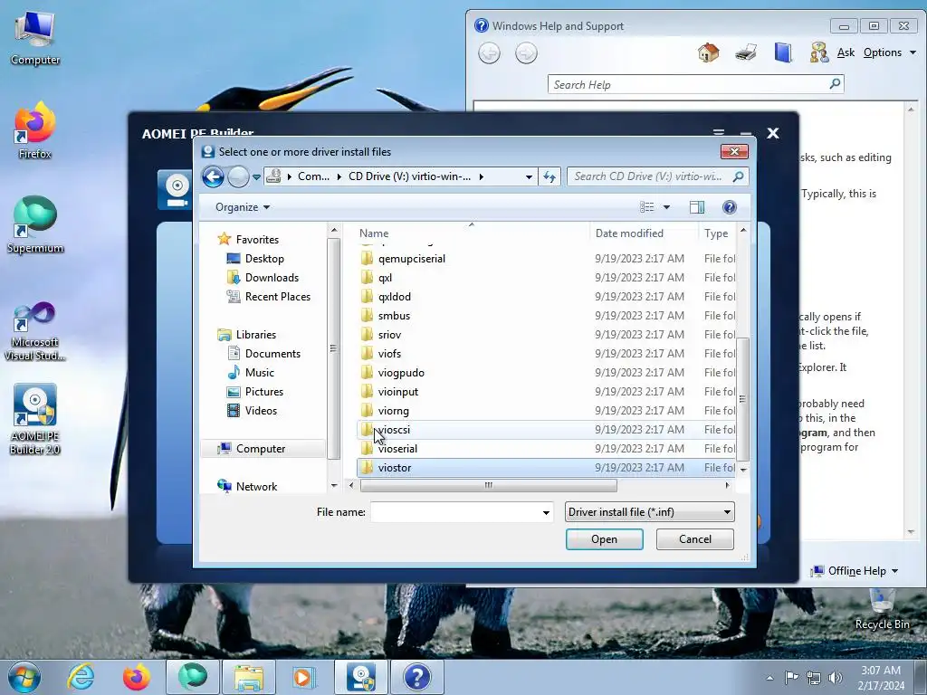Image resolution: width=927 pixels, height=695 pixels.
Task: Click the Open button
Action: point(604,539)
